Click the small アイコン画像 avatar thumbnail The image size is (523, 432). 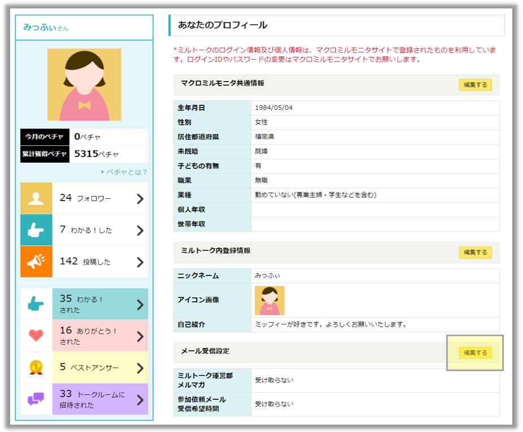pos(270,300)
